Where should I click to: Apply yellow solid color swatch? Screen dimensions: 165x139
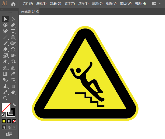[x=4, y=121]
